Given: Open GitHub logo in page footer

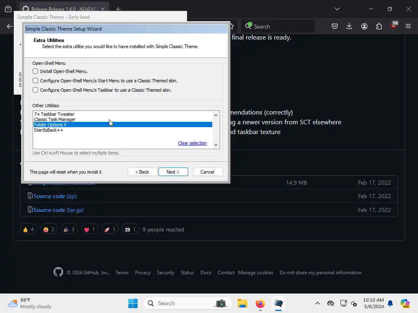Looking at the screenshot, I should point(58,272).
